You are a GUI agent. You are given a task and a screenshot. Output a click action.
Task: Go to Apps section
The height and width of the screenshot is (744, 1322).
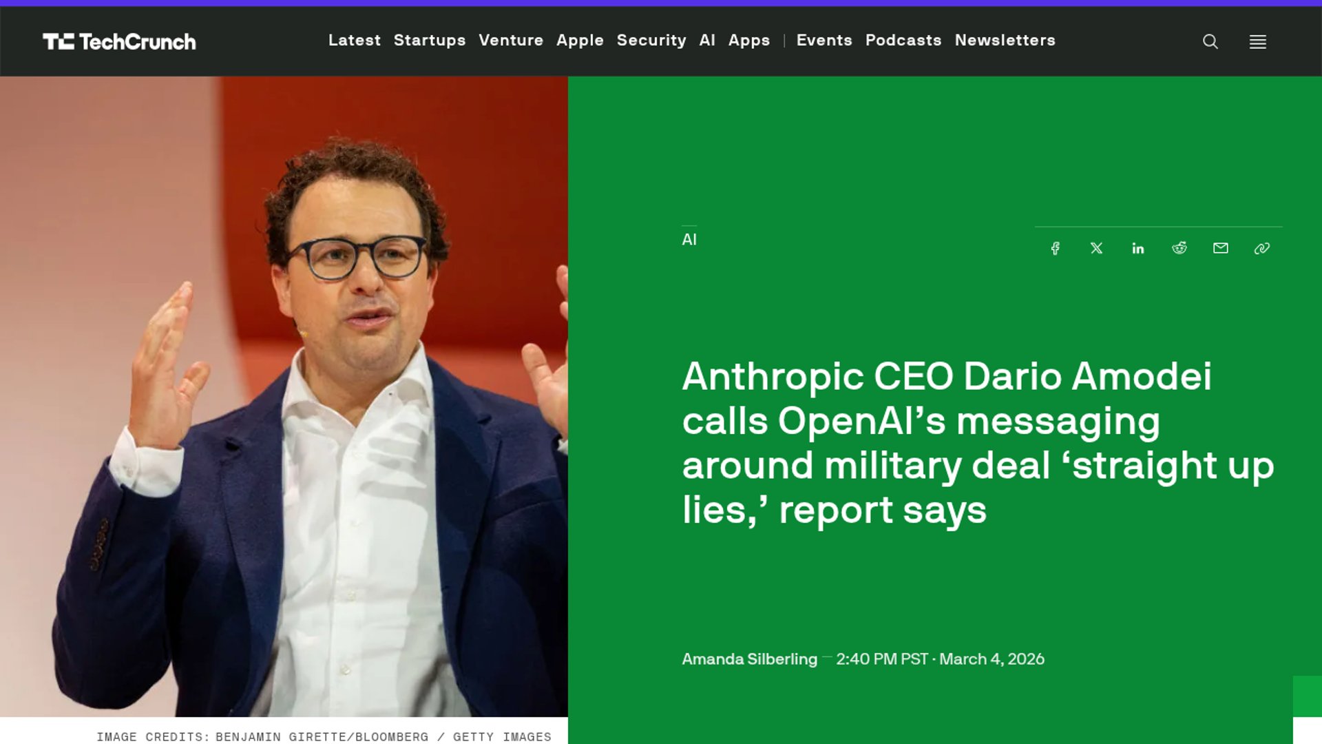(x=748, y=40)
